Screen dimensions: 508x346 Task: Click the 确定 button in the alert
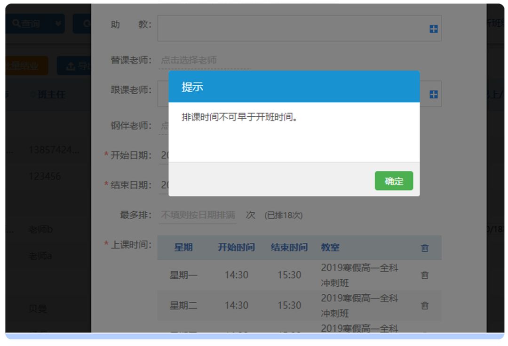coord(394,181)
